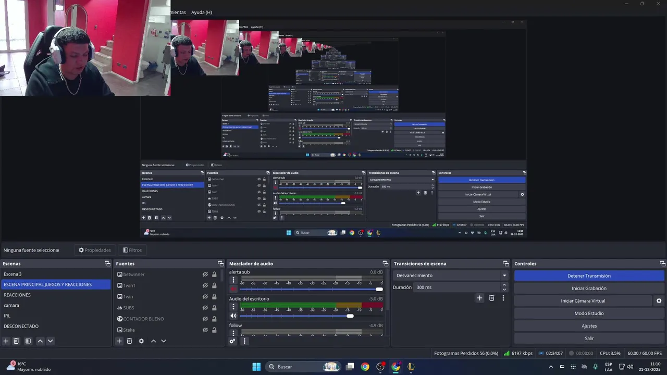The image size is (667, 375).
Task: Click Detener Transmisión button
Action: pos(589,276)
